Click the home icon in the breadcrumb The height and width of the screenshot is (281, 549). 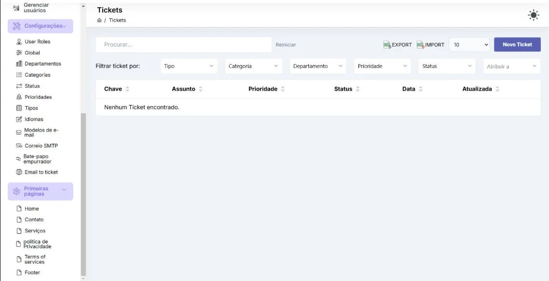[x=99, y=20]
